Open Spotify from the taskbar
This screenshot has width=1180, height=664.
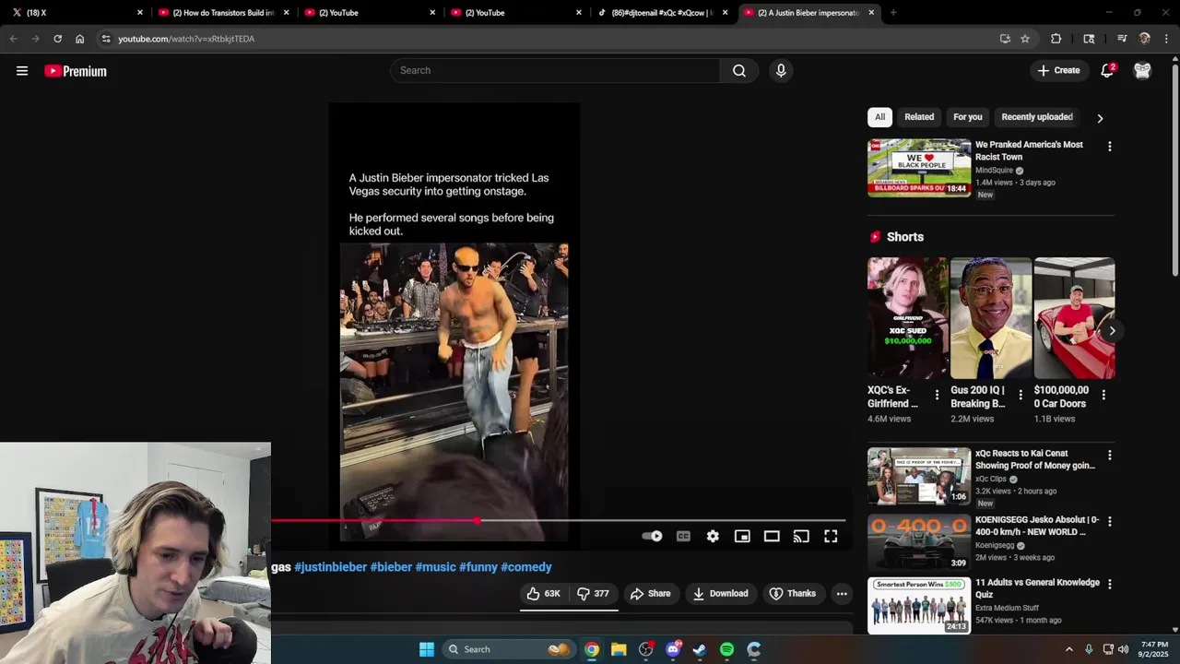tap(726, 649)
